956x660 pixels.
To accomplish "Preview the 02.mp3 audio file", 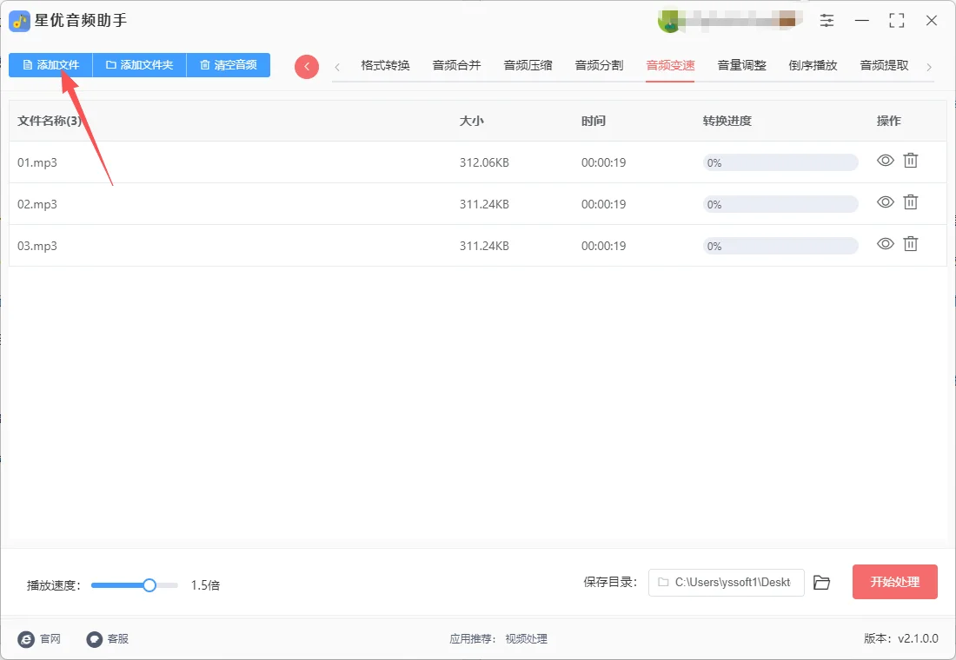I will click(x=885, y=203).
